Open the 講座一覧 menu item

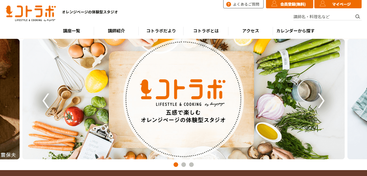point(72,31)
